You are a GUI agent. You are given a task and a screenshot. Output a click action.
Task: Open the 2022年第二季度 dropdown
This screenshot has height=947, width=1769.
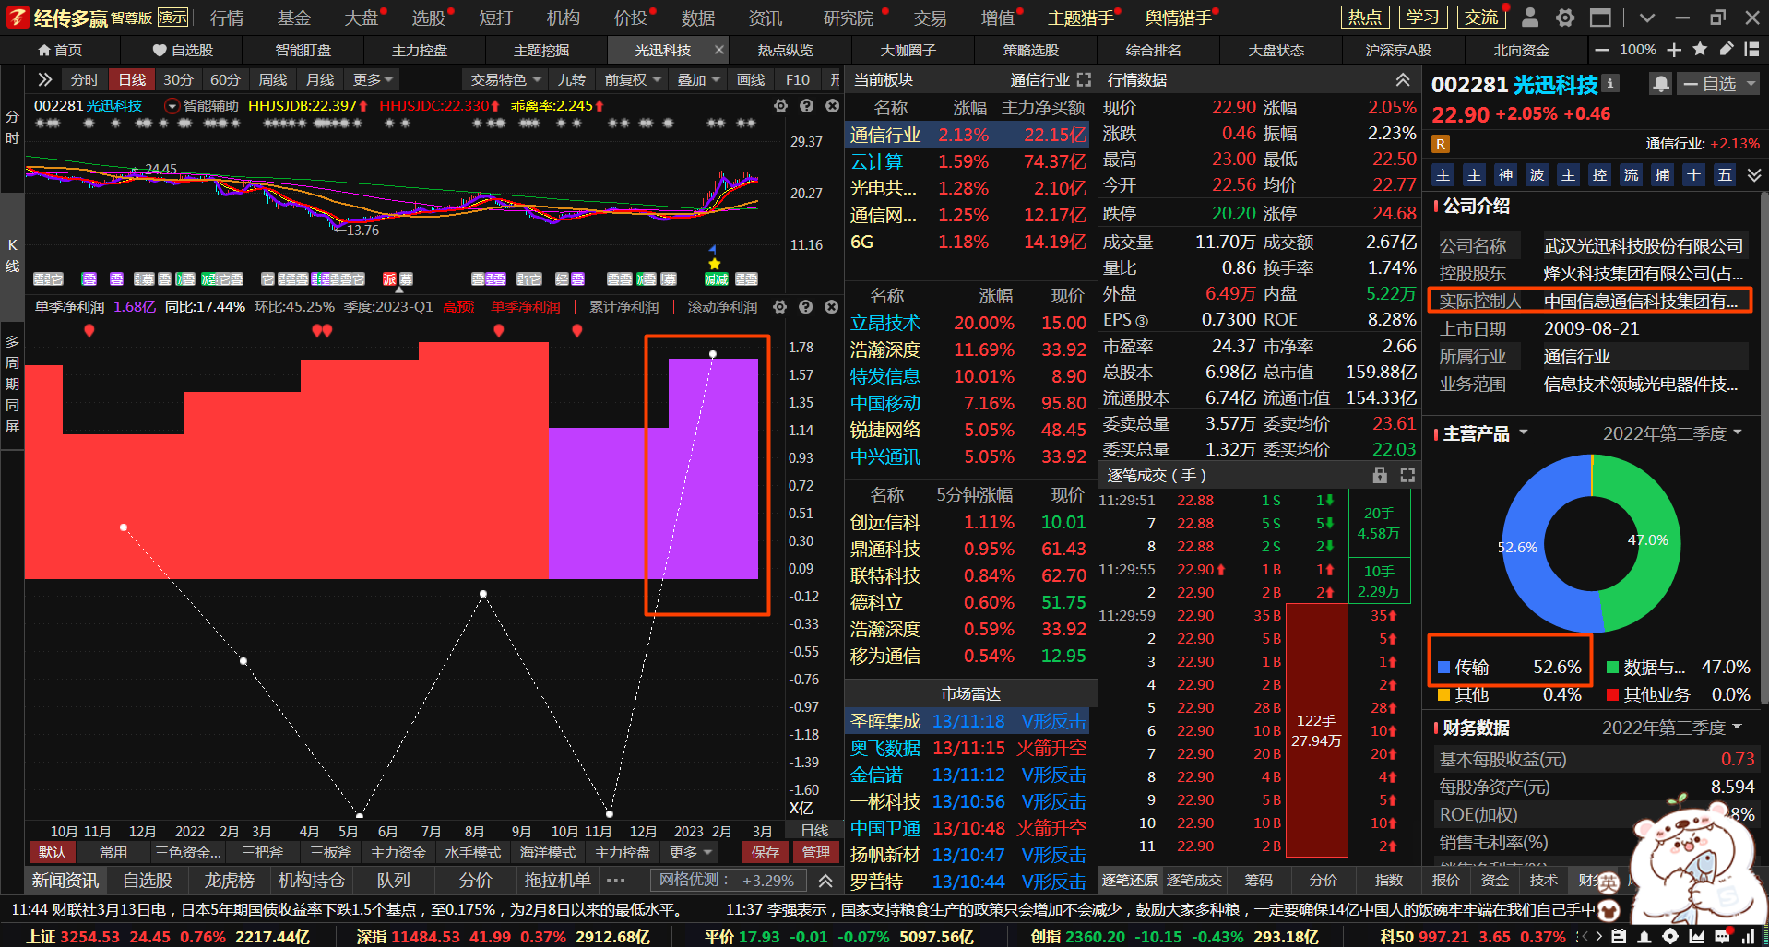click(1672, 433)
